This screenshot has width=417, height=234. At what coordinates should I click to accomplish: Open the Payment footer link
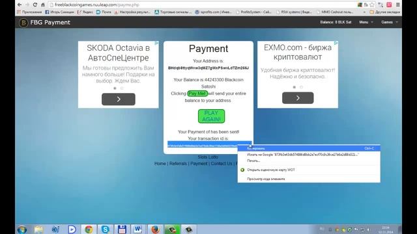(199, 163)
